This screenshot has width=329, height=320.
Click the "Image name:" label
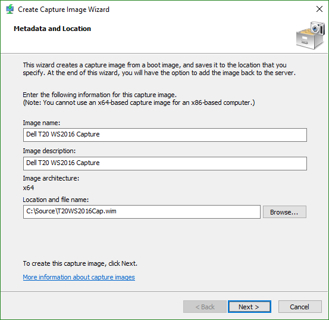point(41,123)
